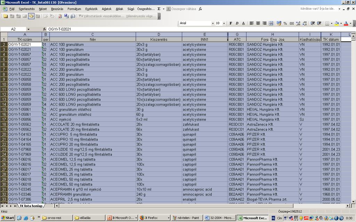Open the Adatok menu
Viewport: 356px width, 222px height.
[107, 9]
